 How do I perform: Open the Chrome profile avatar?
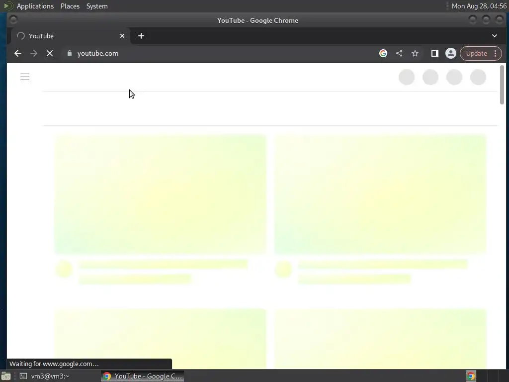(450, 53)
